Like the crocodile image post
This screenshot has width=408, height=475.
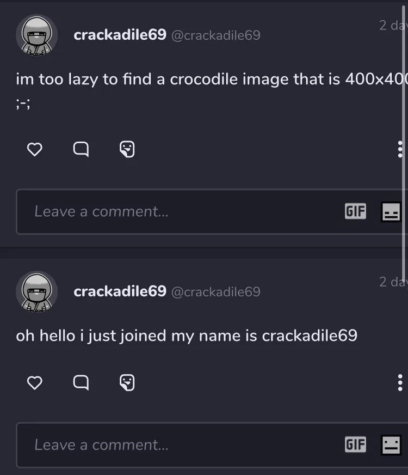[35, 149]
